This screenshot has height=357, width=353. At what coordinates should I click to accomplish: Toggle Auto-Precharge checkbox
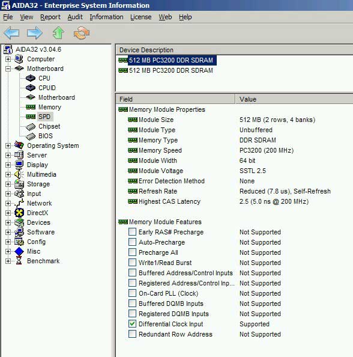(132, 242)
